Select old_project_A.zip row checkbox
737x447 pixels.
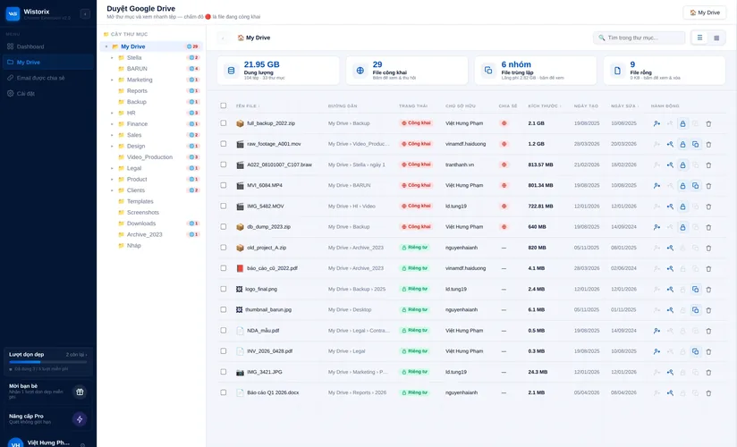(224, 248)
